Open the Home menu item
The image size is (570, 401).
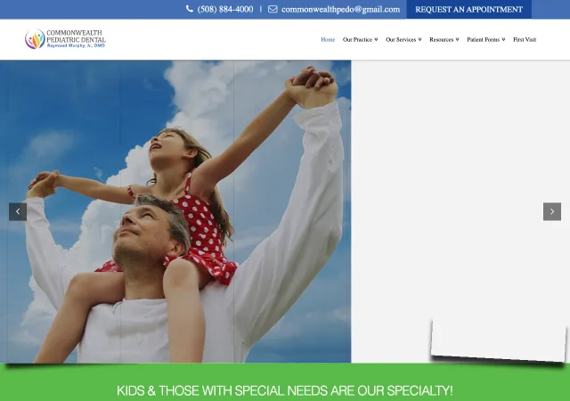pyautogui.click(x=328, y=40)
